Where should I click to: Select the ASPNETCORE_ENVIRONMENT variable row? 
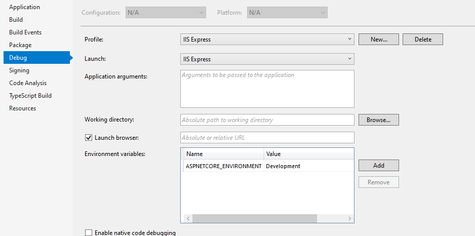click(x=223, y=166)
